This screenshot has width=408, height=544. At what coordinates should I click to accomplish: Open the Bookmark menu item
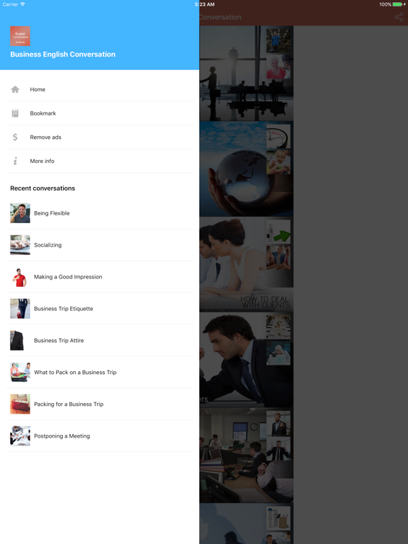click(x=100, y=113)
